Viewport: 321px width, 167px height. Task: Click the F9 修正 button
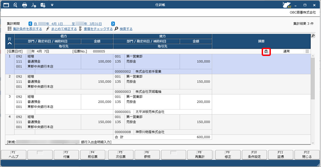click(x=228, y=155)
